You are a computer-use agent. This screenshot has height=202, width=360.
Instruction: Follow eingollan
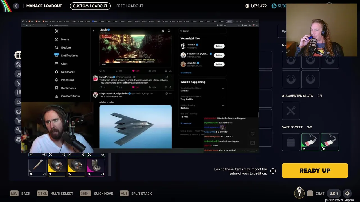point(219,64)
